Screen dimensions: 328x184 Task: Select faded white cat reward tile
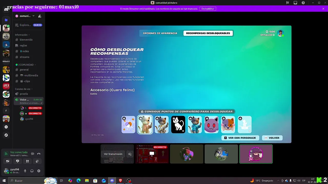click(245, 125)
